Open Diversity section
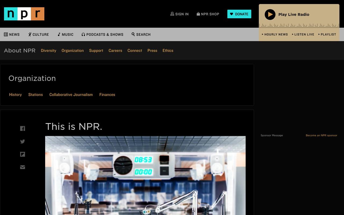 tap(48, 51)
